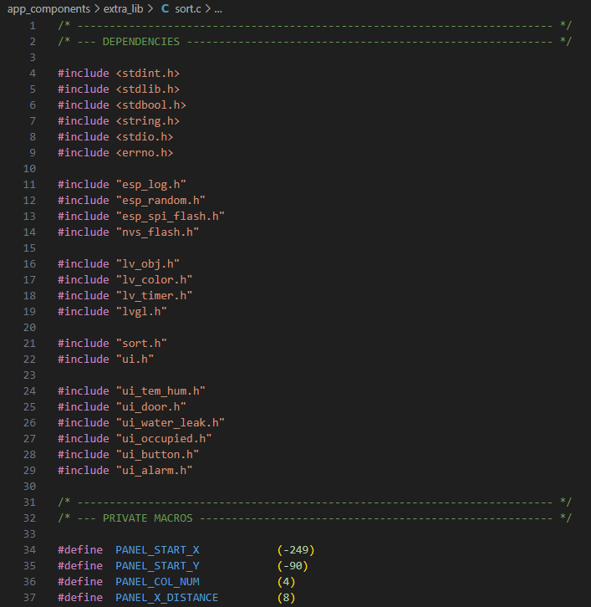Click on <string.h> include
The height and width of the screenshot is (607, 591).
click(148, 121)
